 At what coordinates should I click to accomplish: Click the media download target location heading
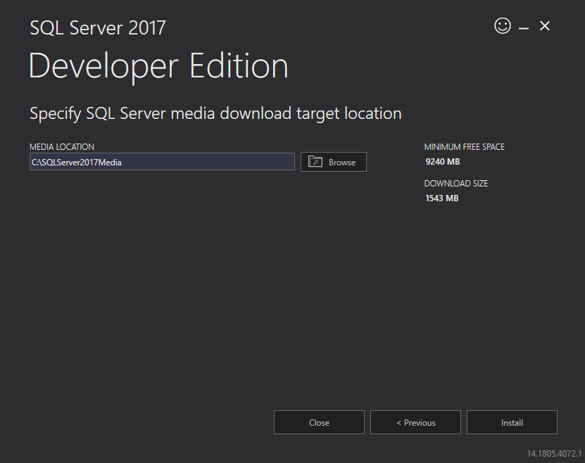pyautogui.click(x=215, y=113)
